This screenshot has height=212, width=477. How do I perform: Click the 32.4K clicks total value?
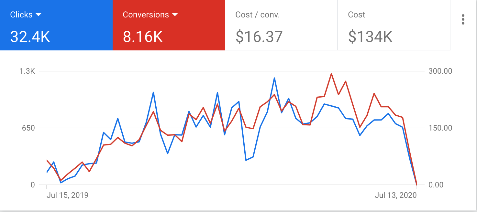[30, 37]
